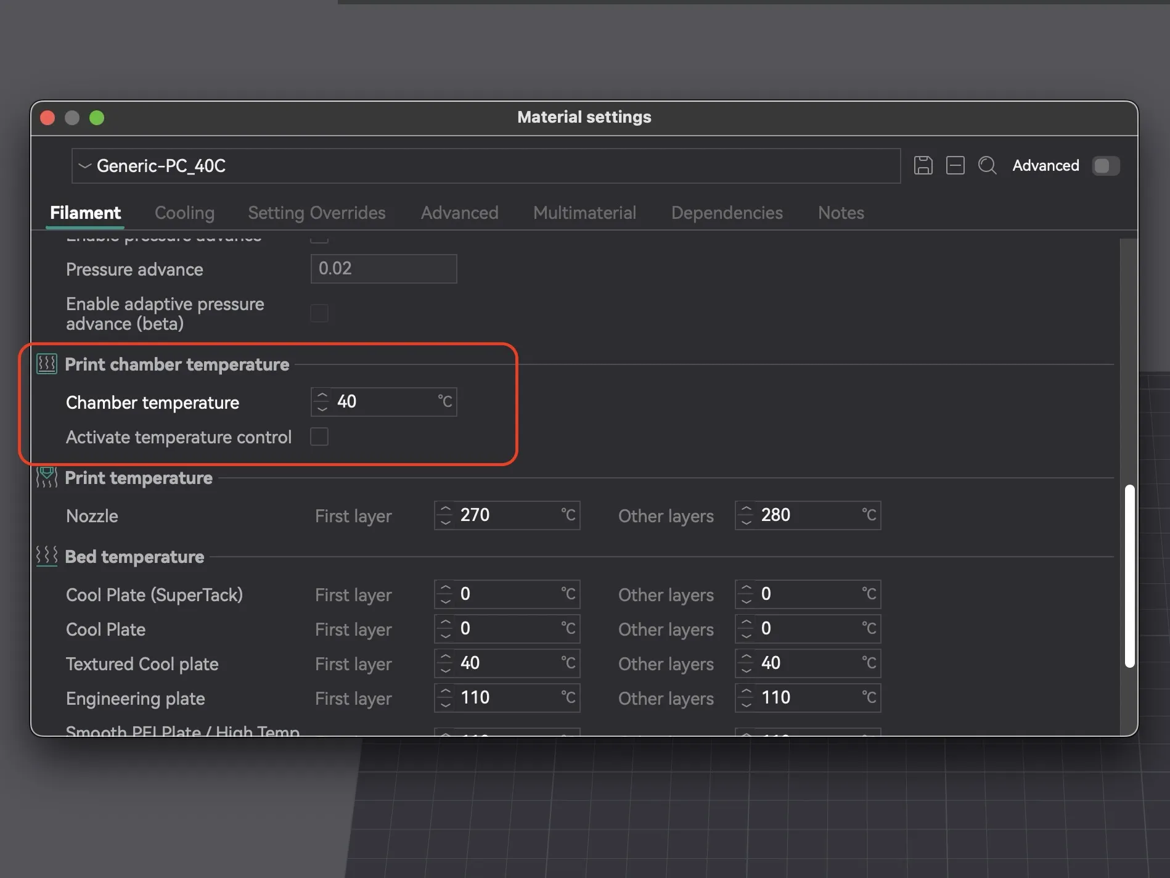Screen dimensions: 1170x878
Task: Increase Chamber temperature with up arrow
Action: pyautogui.click(x=322, y=395)
